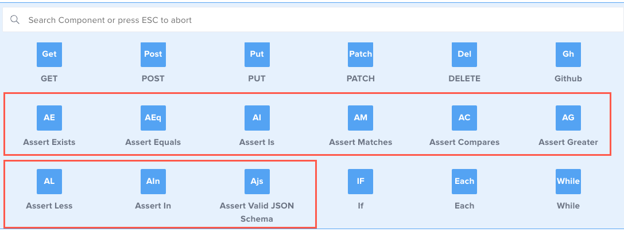The height and width of the screenshot is (232, 624).
Task: Choose the Assert In icon
Action: click(x=153, y=182)
